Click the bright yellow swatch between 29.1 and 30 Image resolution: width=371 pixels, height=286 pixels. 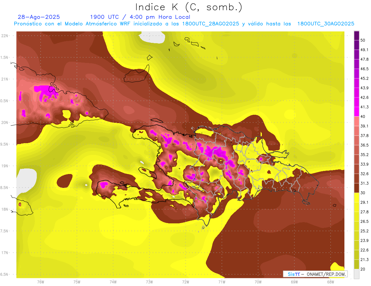point(356,197)
